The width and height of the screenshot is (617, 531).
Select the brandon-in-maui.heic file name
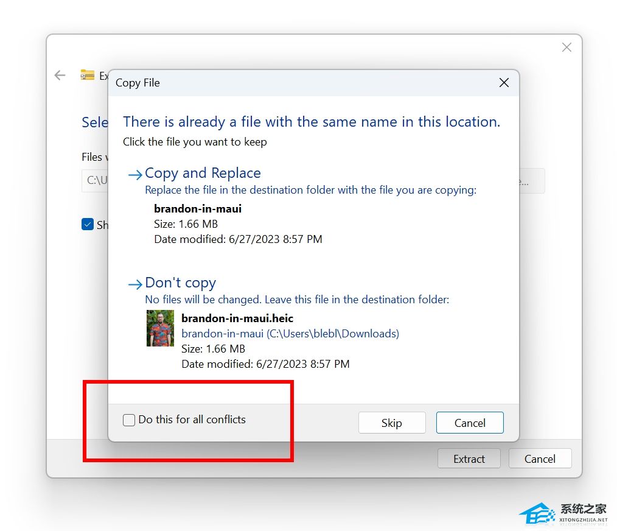coord(237,318)
